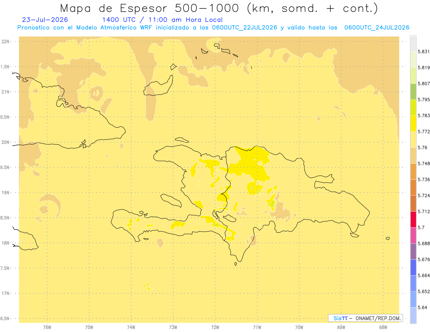Click the 68W longitude label

click(x=383, y=327)
